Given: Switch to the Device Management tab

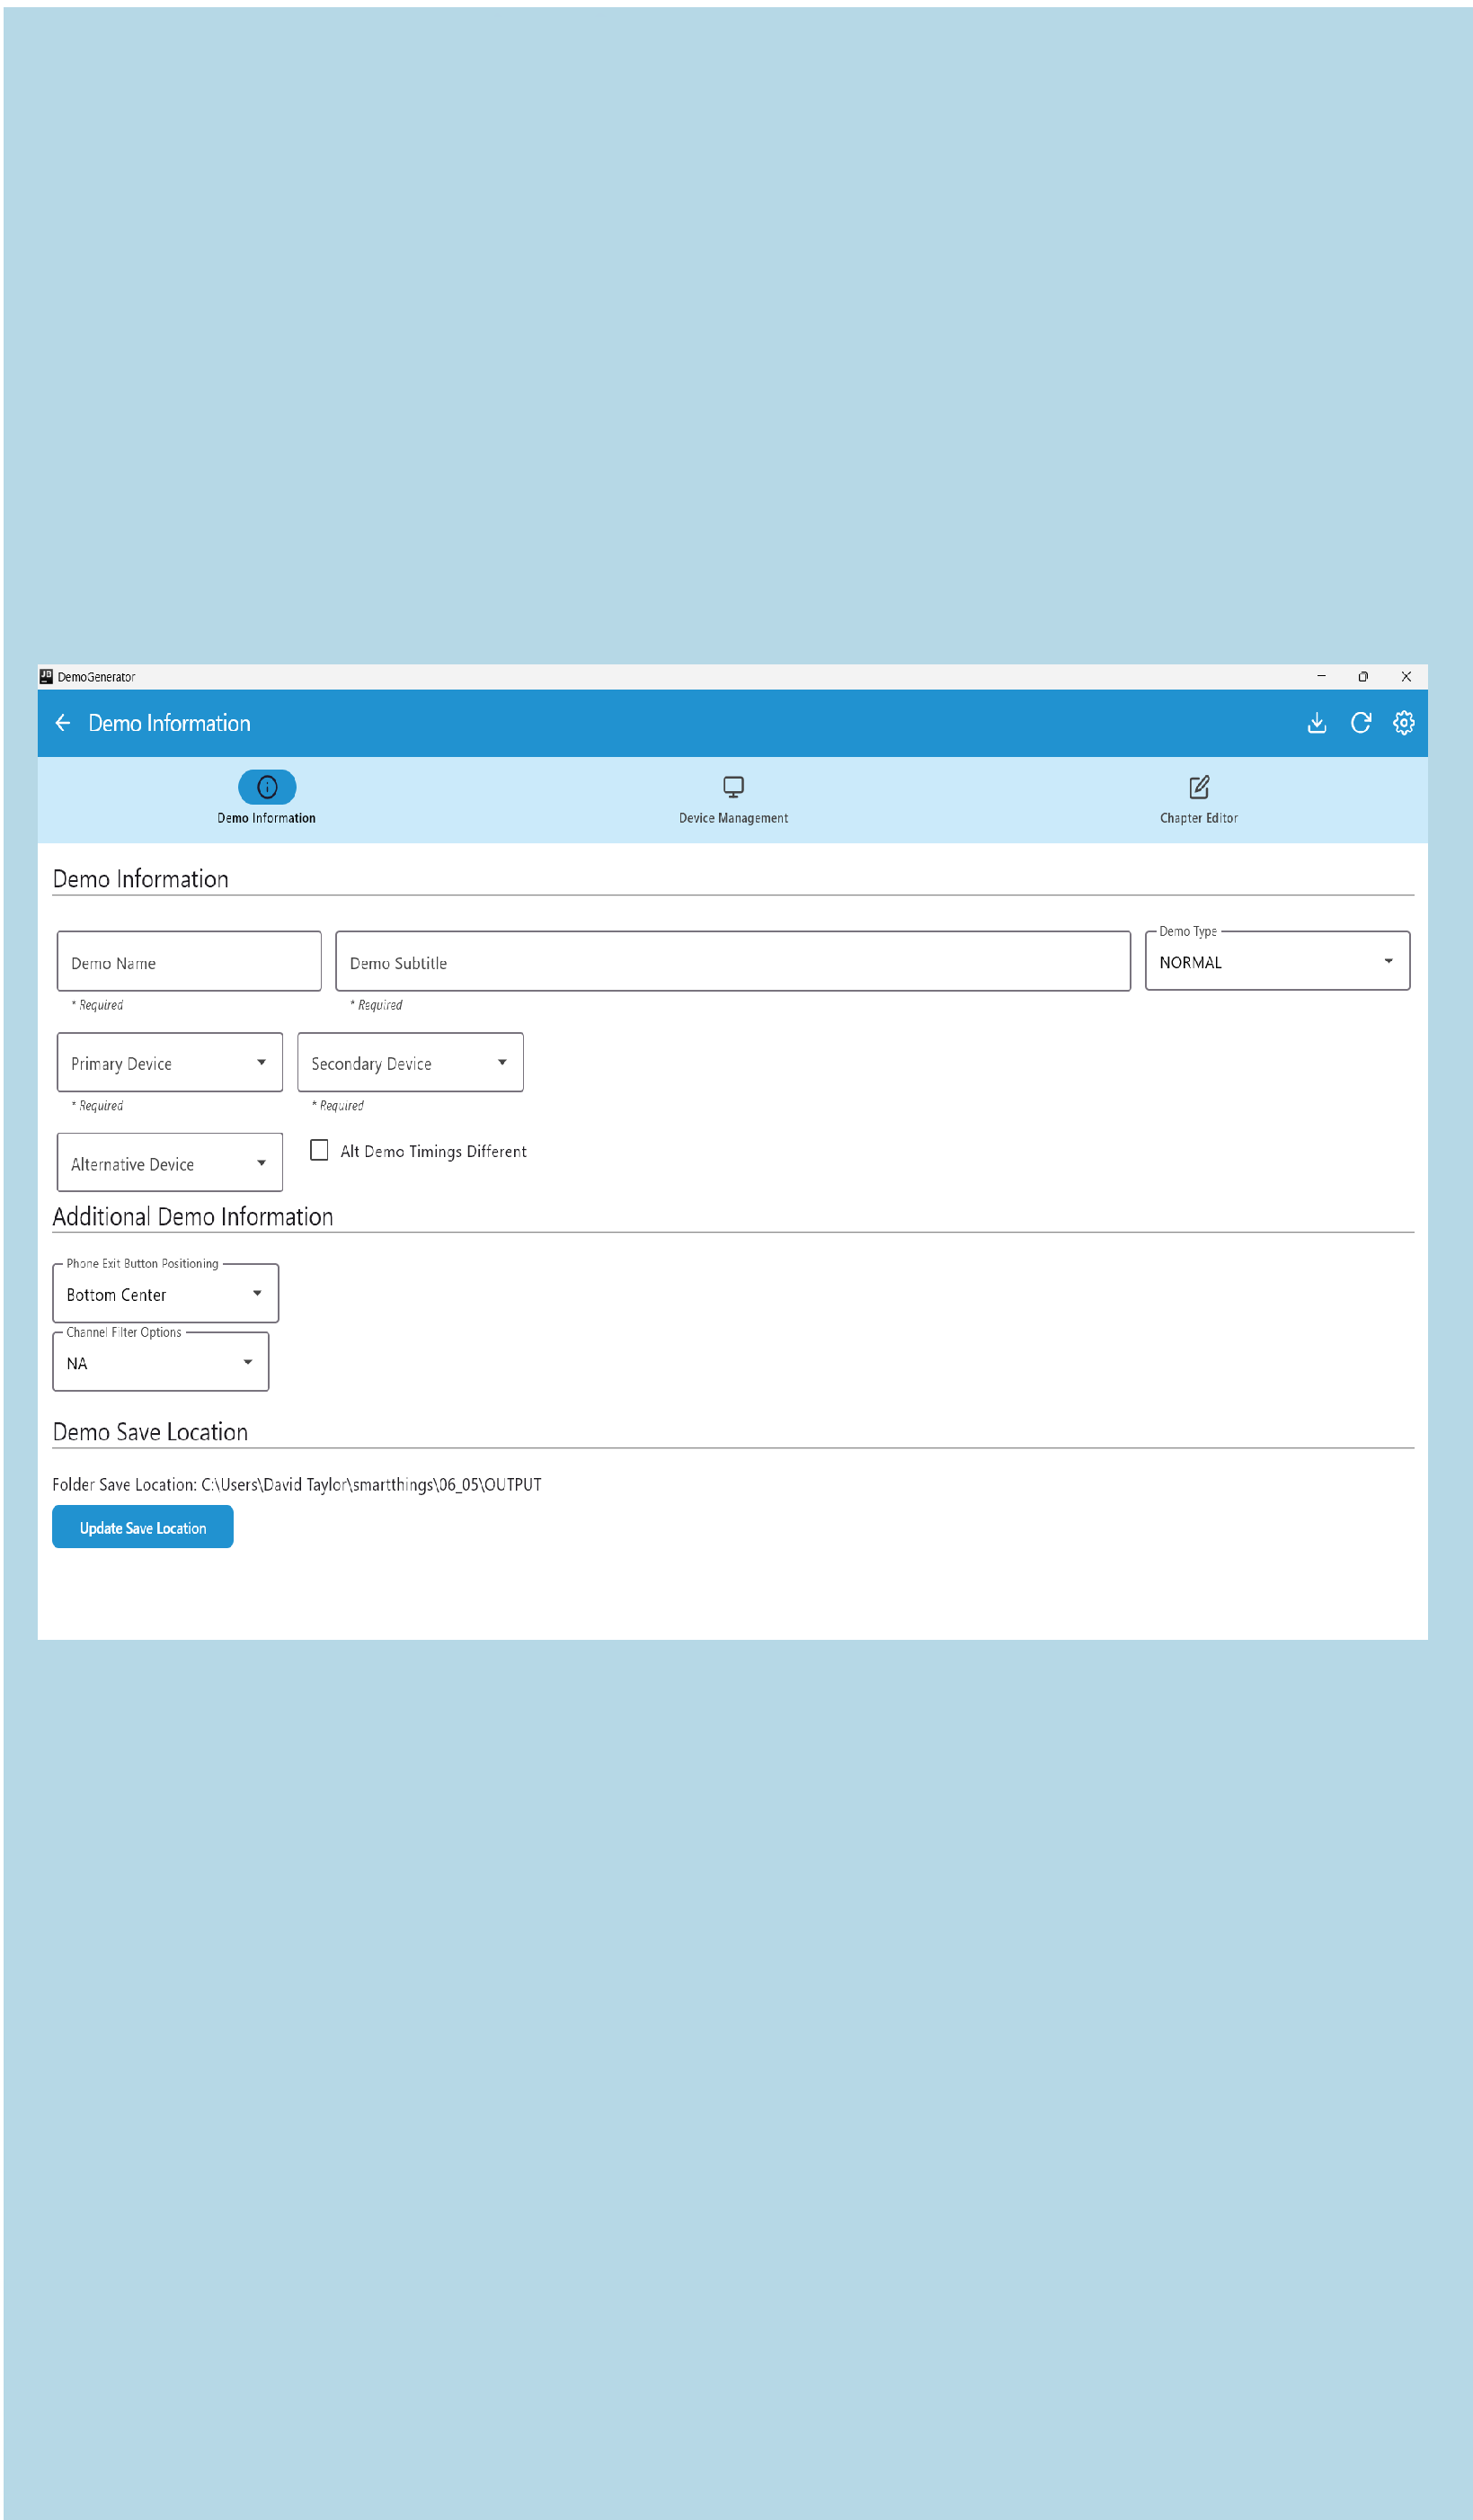Looking at the screenshot, I should 733,798.
